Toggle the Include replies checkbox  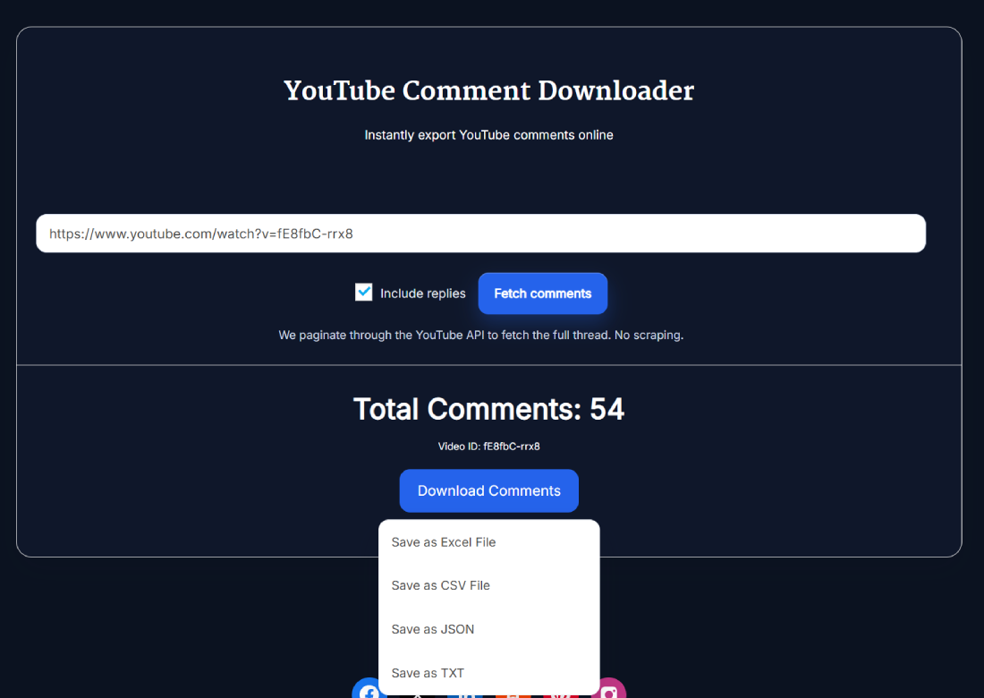363,292
